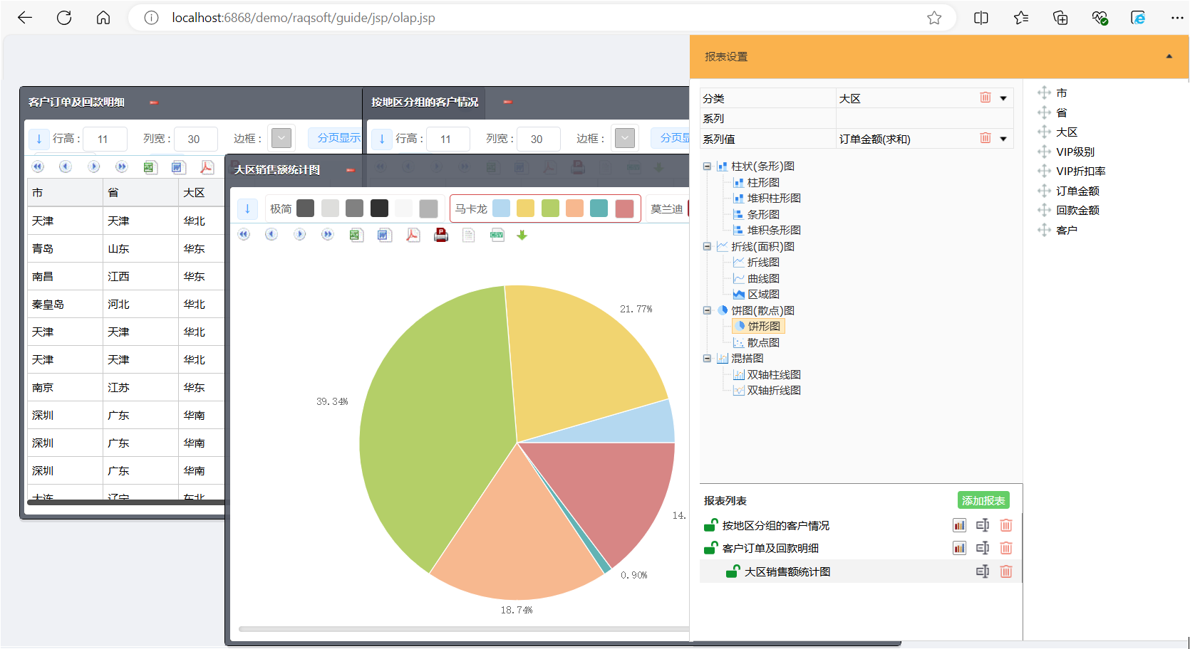
Task: Toggle the lock on 大区销售额统计图
Action: coord(733,571)
